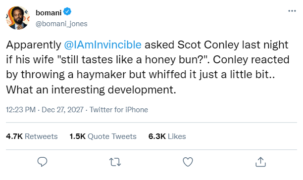This screenshot has height=180, width=303.
Task: Open the @IAmInvincible mention
Action: tap(102, 45)
